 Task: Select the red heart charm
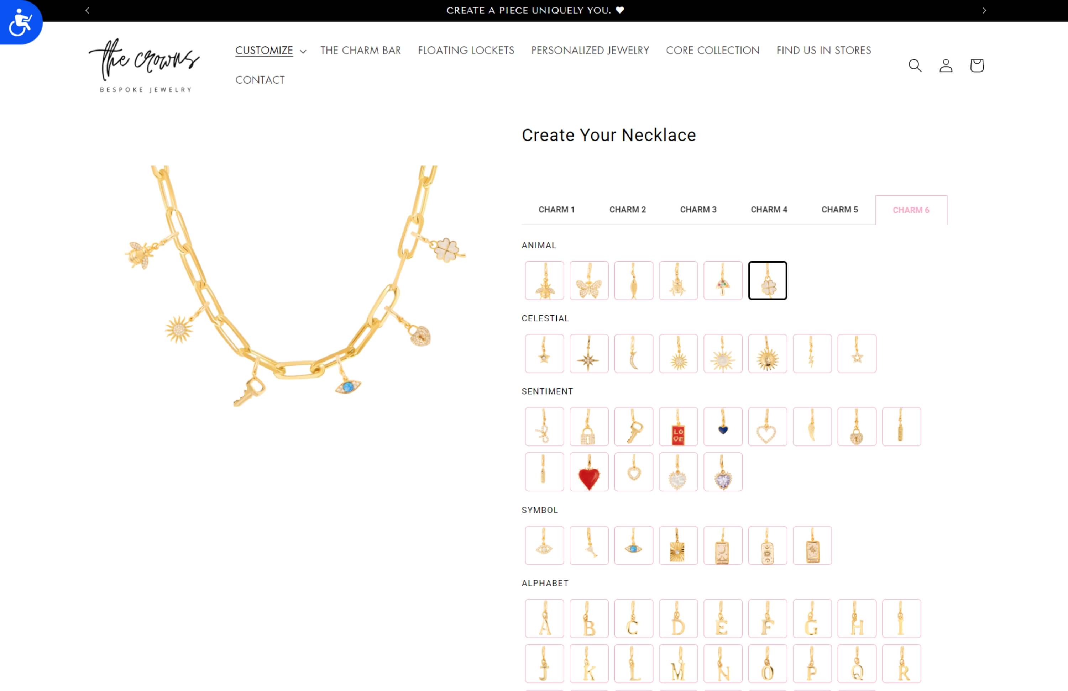point(589,472)
